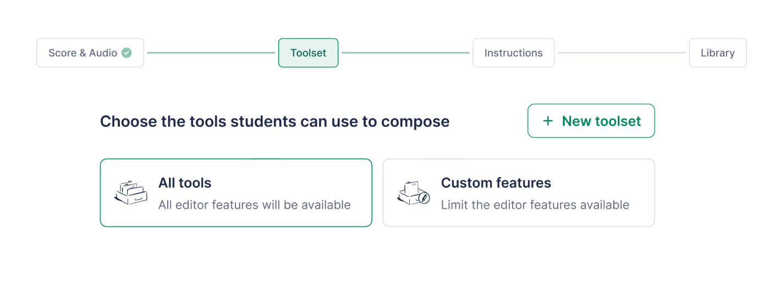This screenshot has height=308, width=770.
Task: Click "All editor features will be available" description
Action: click(254, 205)
